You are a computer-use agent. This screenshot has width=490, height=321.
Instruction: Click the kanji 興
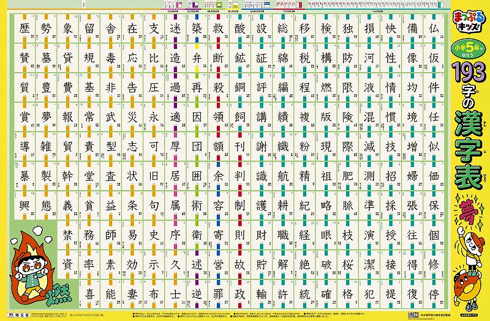click(x=24, y=205)
